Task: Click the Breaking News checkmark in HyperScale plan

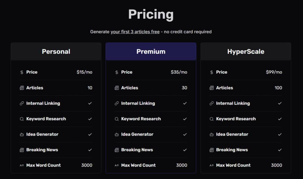Action: 280,150
